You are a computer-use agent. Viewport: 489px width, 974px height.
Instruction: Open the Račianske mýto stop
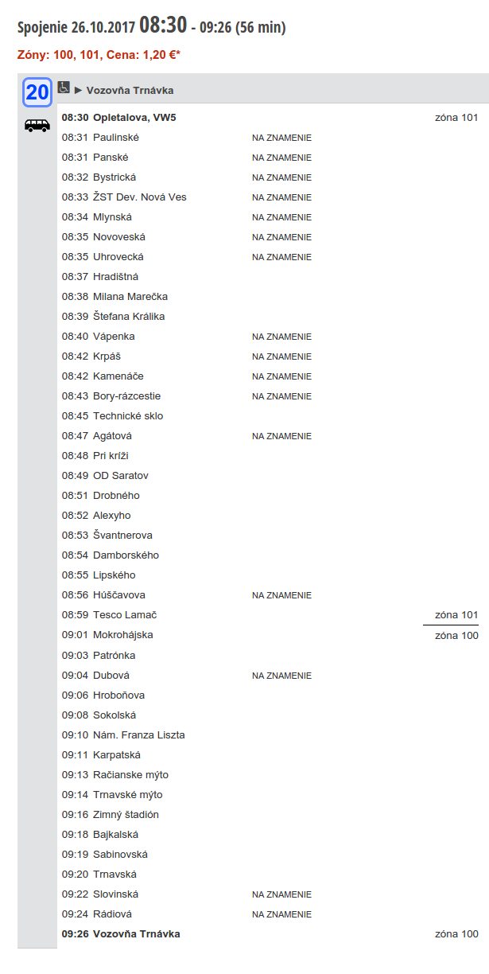click(x=130, y=775)
